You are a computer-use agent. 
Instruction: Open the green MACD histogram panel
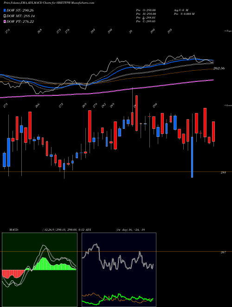pyautogui.click(x=39, y=270)
